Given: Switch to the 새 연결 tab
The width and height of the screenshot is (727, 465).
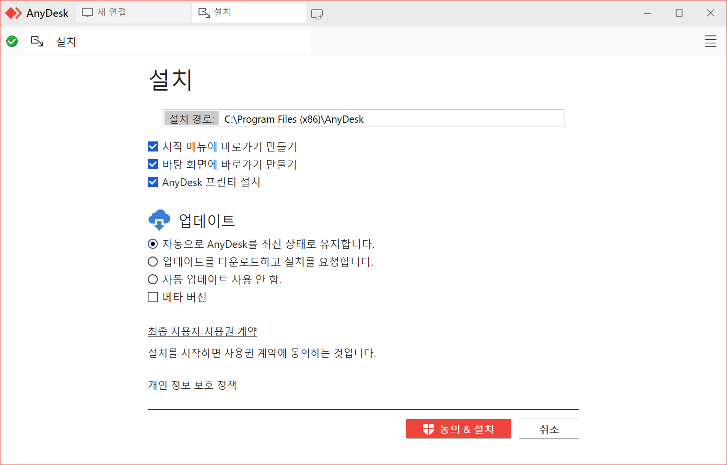Looking at the screenshot, I should [133, 12].
